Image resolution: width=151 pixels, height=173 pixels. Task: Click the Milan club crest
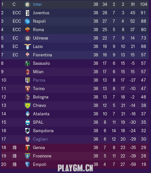tap(27, 72)
